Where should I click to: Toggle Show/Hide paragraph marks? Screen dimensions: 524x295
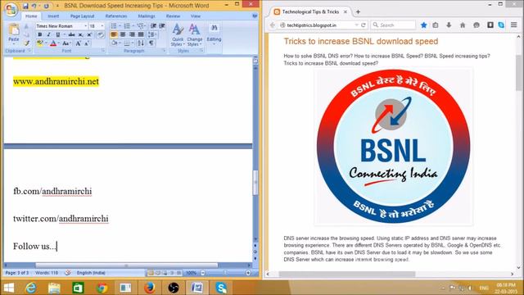coord(151,43)
